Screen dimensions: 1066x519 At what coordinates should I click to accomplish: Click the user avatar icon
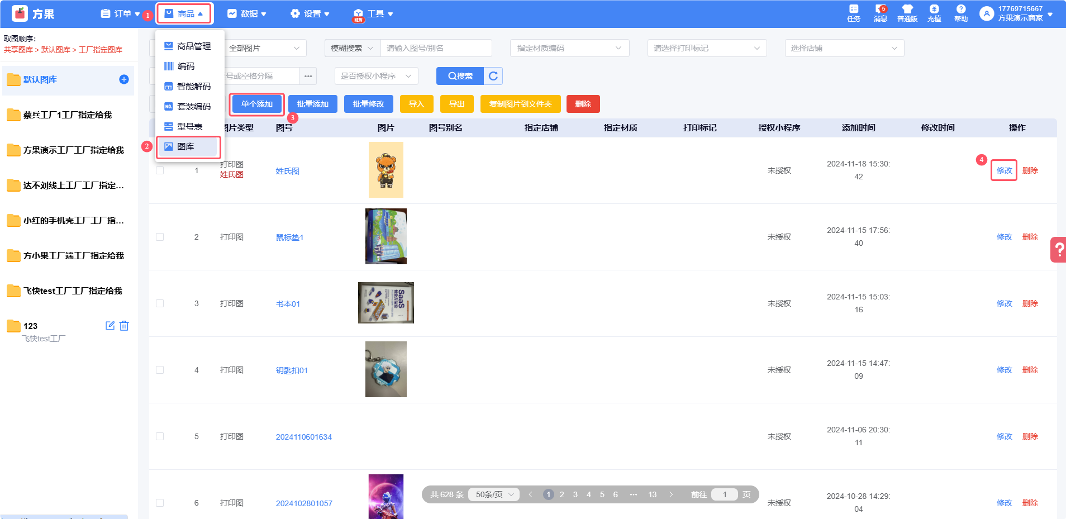[x=987, y=13]
